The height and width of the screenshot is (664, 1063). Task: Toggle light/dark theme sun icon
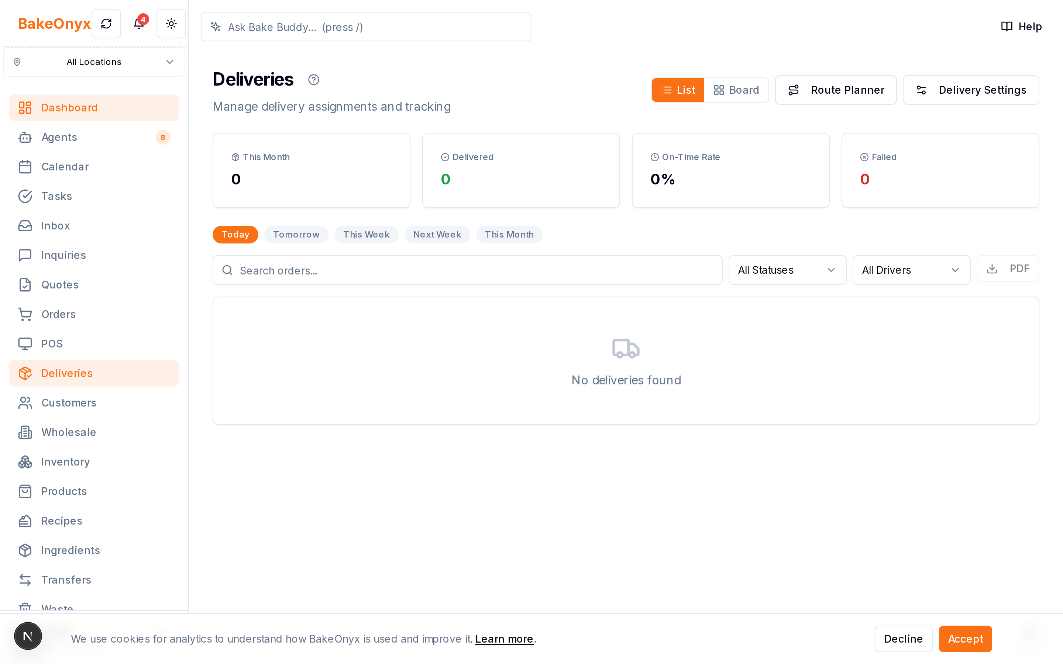point(171,24)
